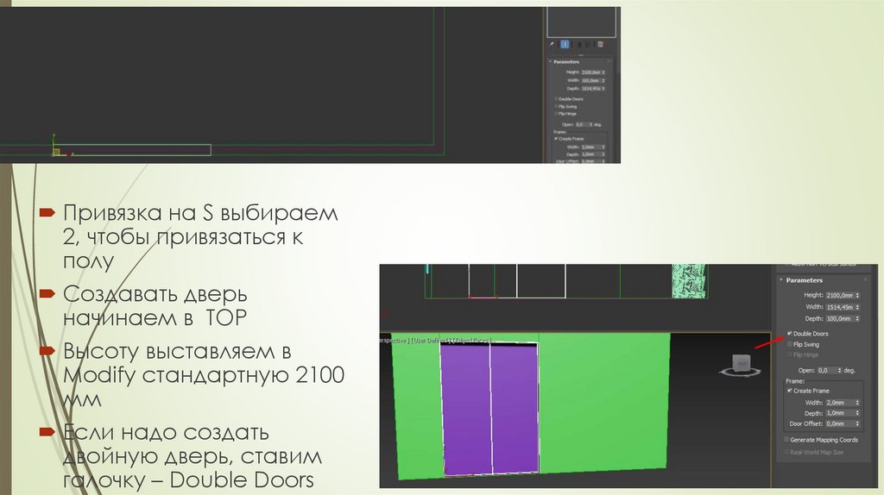Toggle checked Create Frame in lower panel
Image resolution: width=884 pixels, height=495 pixels.
point(789,391)
